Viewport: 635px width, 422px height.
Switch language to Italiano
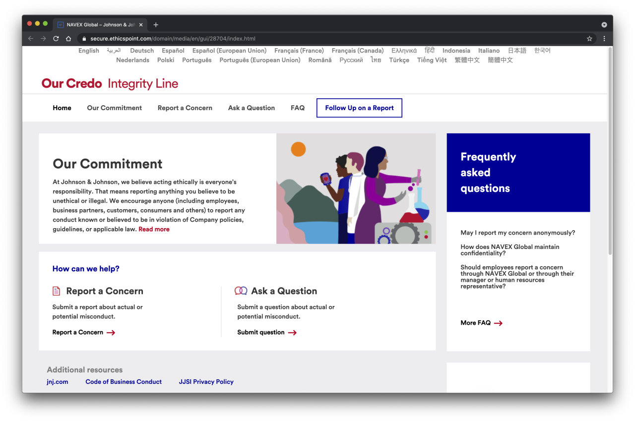489,51
